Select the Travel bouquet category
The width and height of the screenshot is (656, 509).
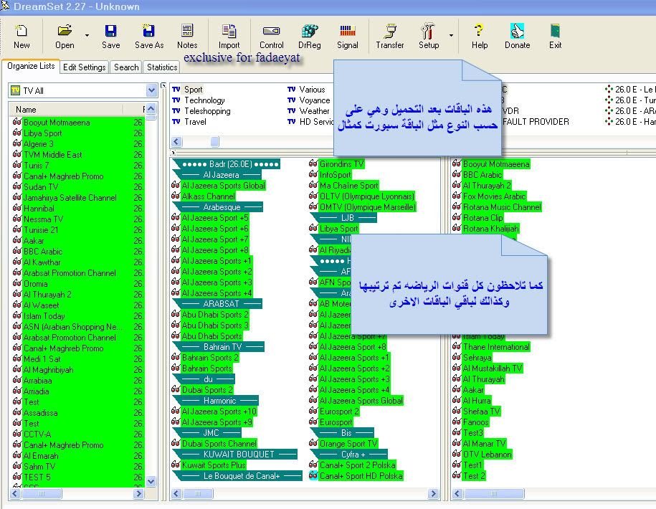pyautogui.click(x=195, y=122)
